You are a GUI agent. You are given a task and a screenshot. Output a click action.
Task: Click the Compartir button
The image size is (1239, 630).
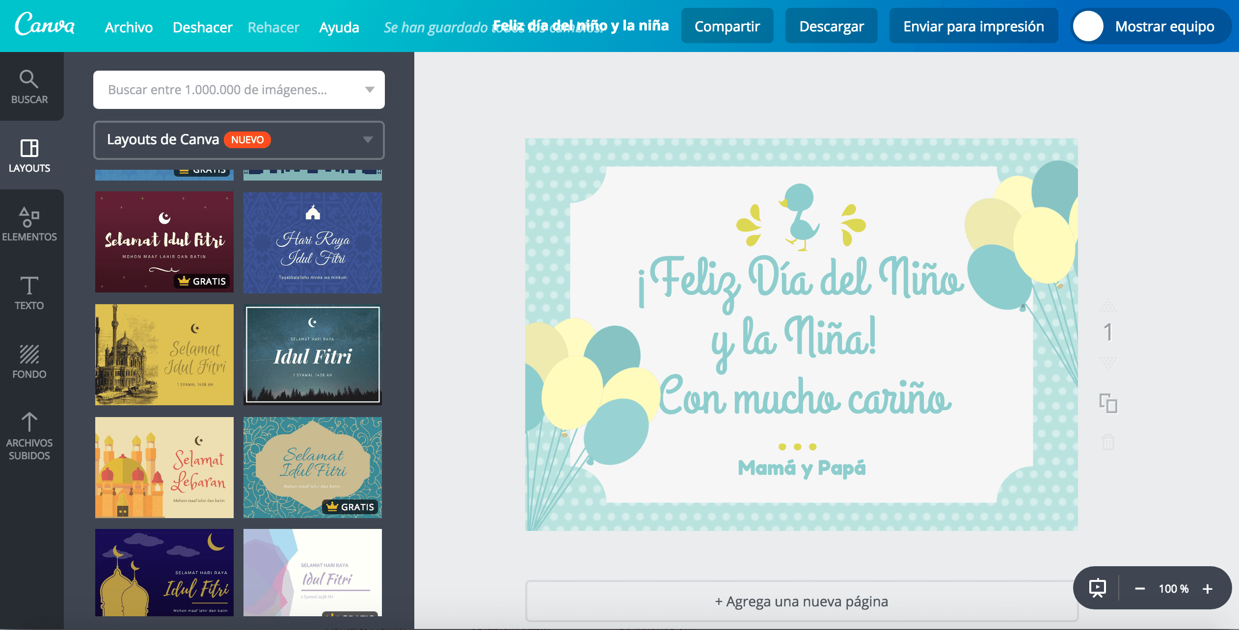pyautogui.click(x=727, y=26)
